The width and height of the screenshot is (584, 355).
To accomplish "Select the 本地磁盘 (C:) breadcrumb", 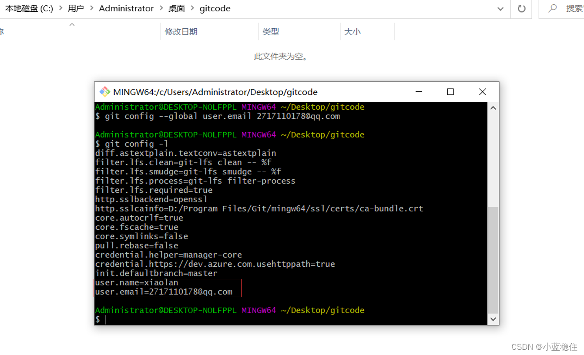I will (x=29, y=8).
